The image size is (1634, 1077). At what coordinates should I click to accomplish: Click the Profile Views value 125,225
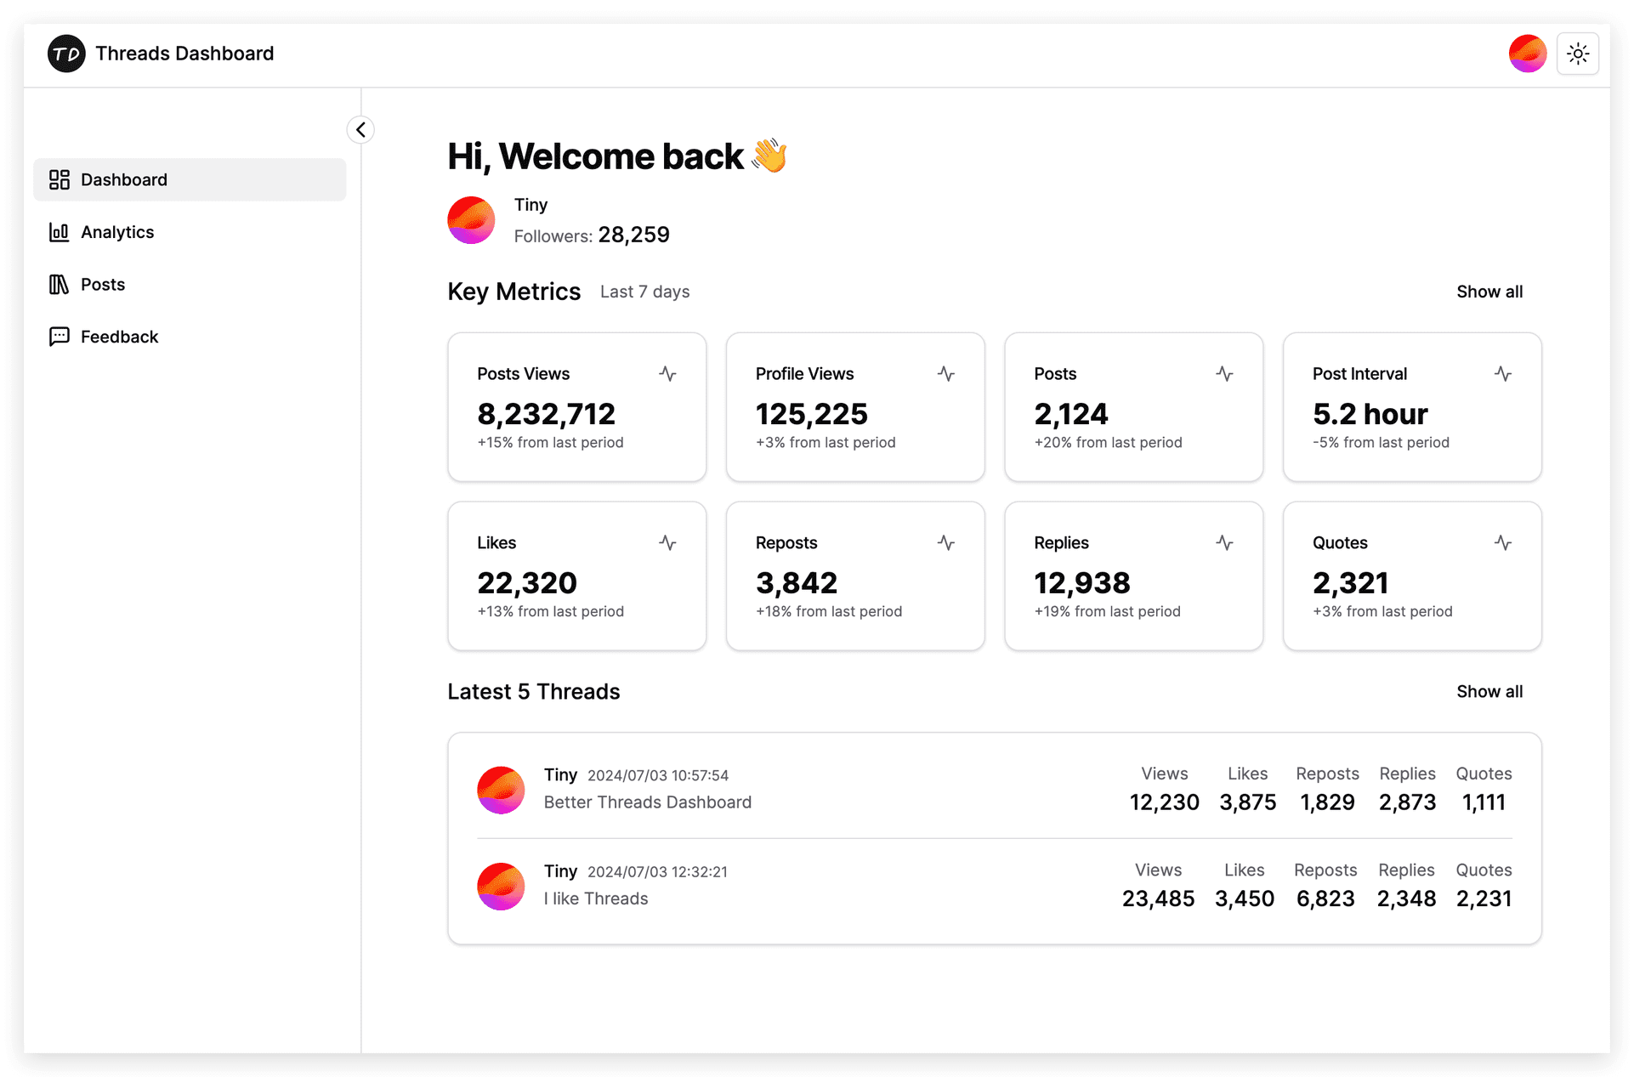811,414
